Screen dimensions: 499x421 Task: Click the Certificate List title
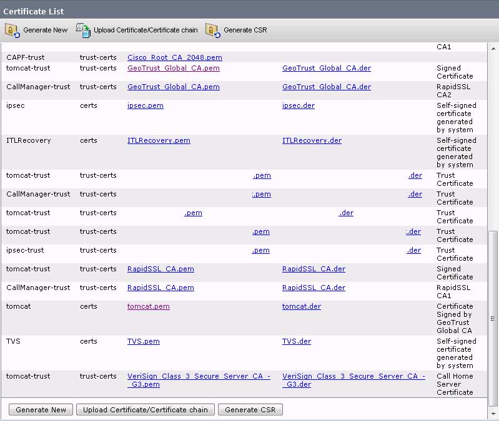[34, 11]
